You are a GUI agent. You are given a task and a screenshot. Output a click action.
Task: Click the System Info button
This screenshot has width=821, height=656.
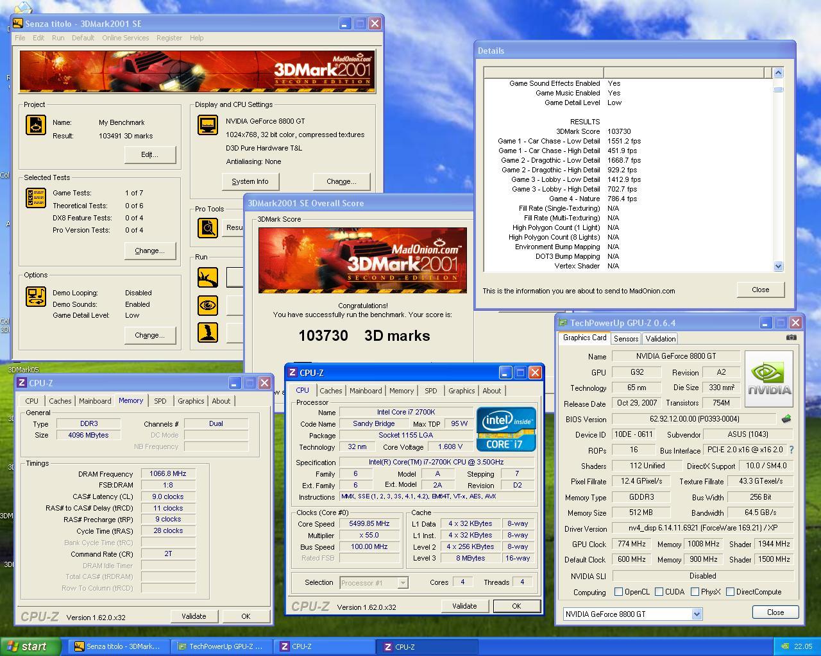(250, 181)
